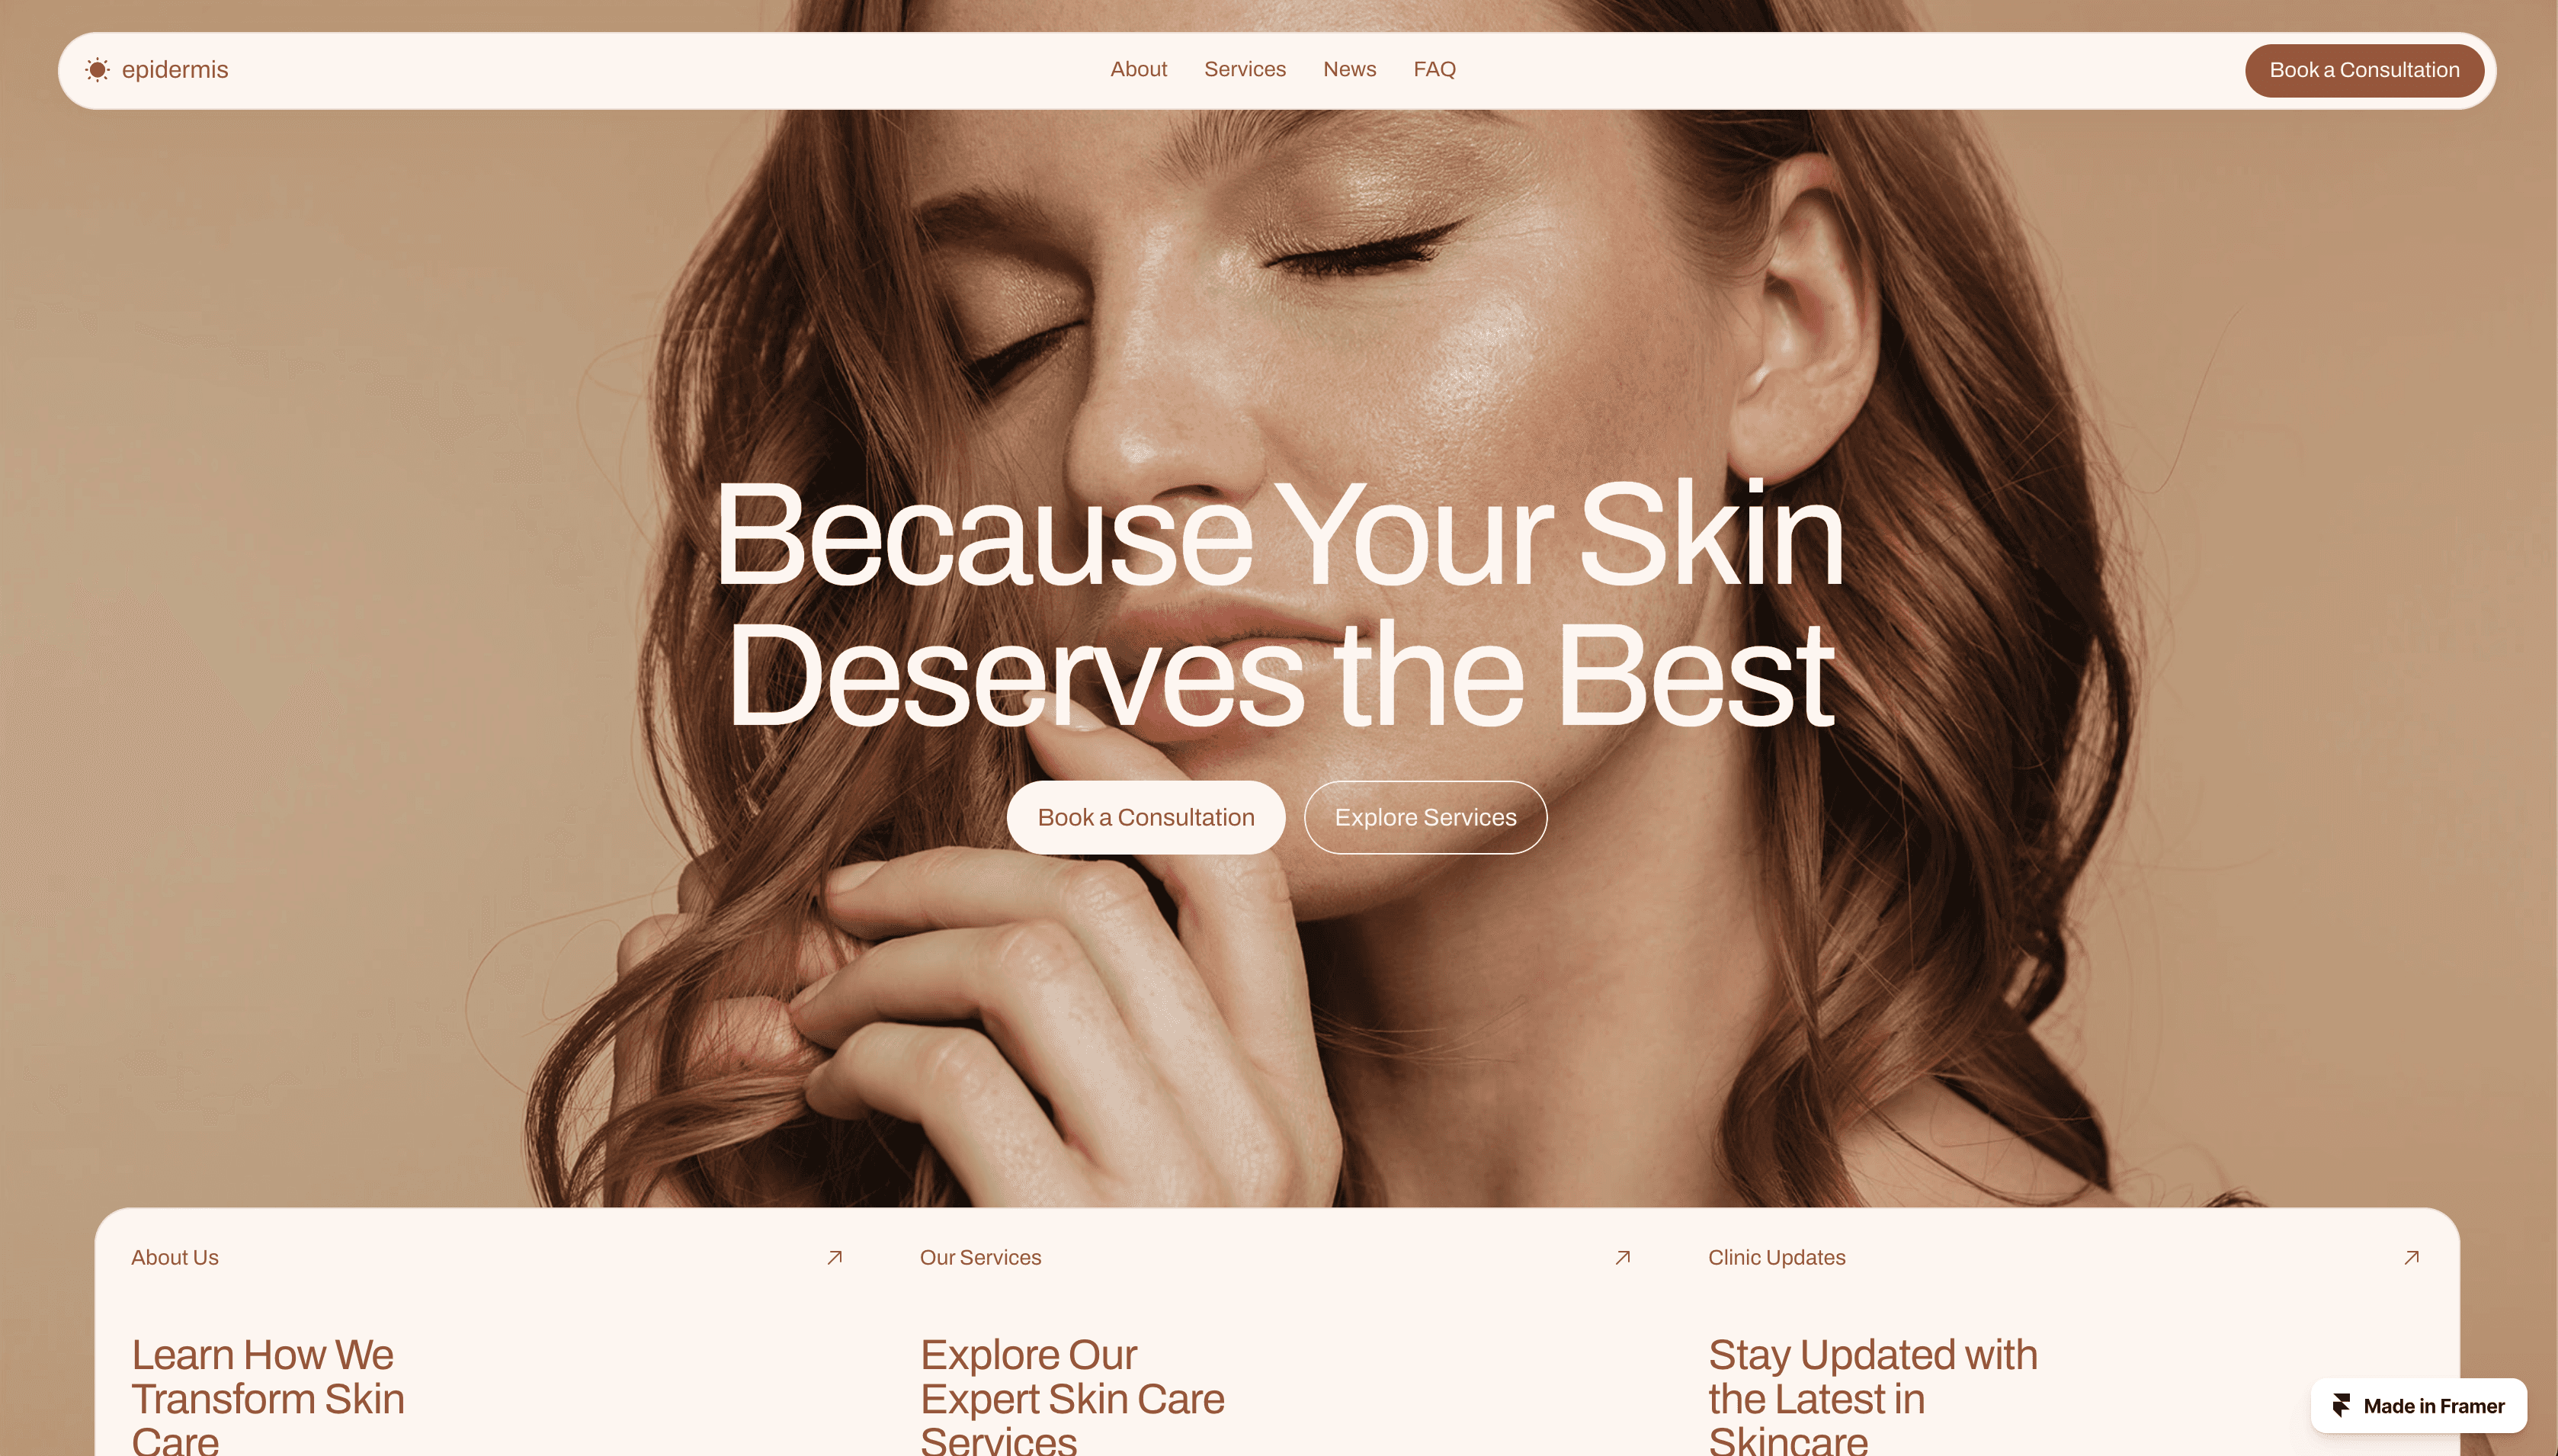Go to the News page
Viewport: 2558px width, 1456px height.
[x=1349, y=69]
